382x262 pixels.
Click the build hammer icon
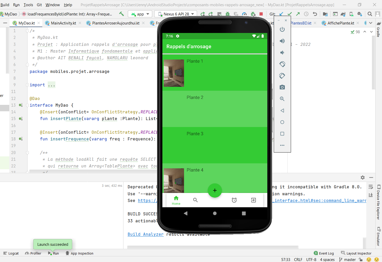tap(121, 14)
